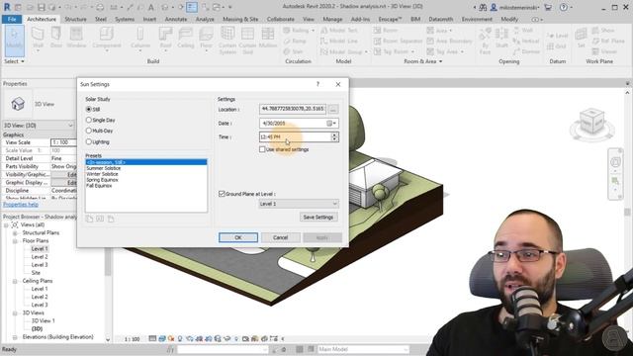Click the Time spinner arrows
633x356 pixels.
pos(334,136)
